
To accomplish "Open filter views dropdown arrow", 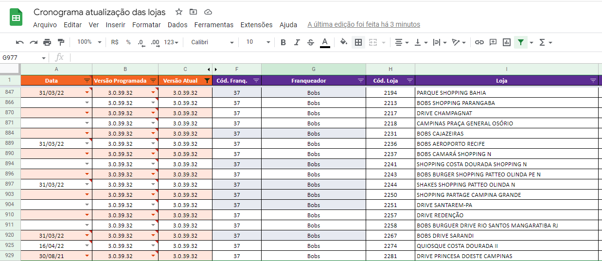I will coord(531,43).
